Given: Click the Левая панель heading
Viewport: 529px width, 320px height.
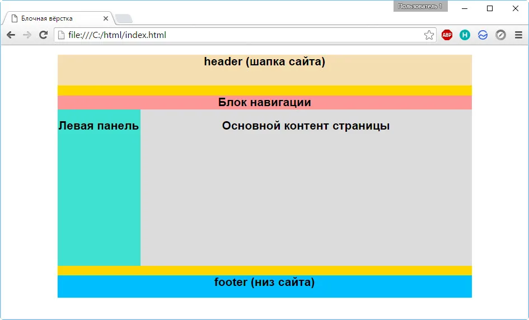Looking at the screenshot, I should [x=99, y=126].
